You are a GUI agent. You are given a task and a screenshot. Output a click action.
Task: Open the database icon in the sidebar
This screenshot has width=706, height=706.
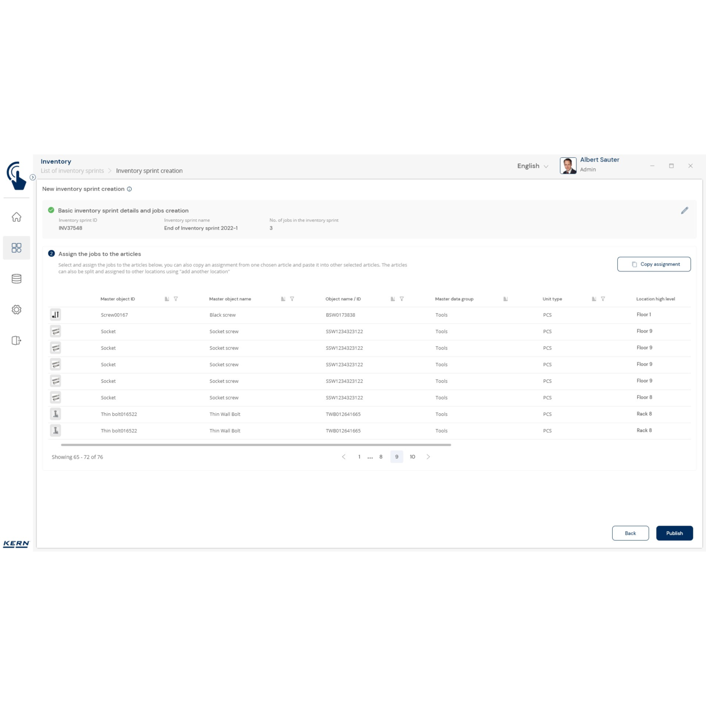[17, 279]
